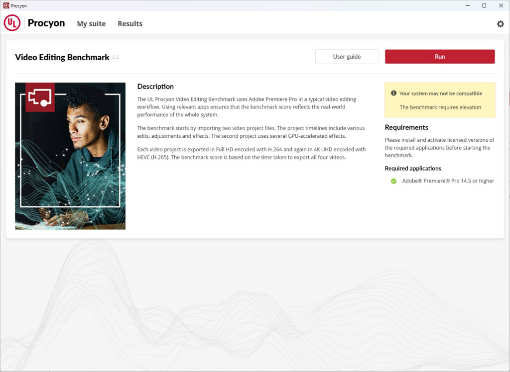510x372 pixels.
Task: Click the Video Editing Benchmark heading
Action: point(62,57)
